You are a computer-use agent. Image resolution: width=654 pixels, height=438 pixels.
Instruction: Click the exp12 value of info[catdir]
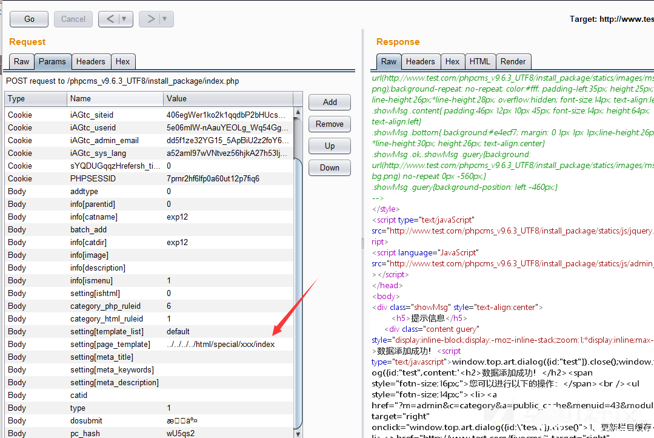177,243
